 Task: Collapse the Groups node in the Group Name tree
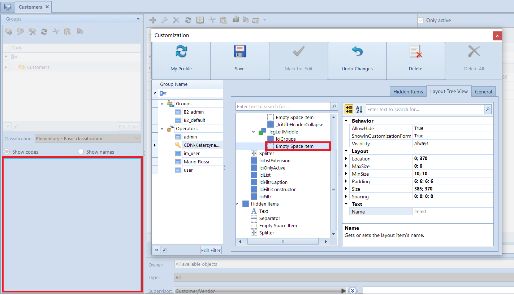(x=162, y=104)
